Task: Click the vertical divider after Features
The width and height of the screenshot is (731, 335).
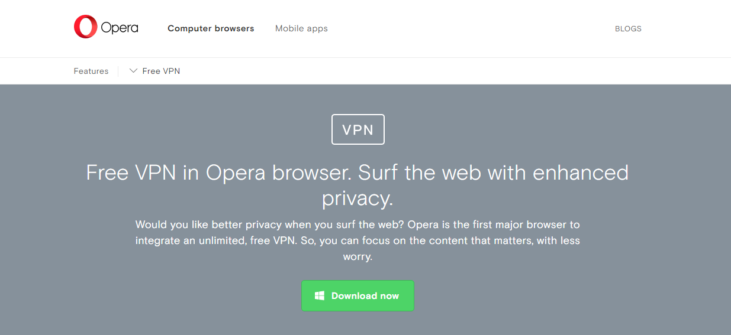Action: click(118, 71)
